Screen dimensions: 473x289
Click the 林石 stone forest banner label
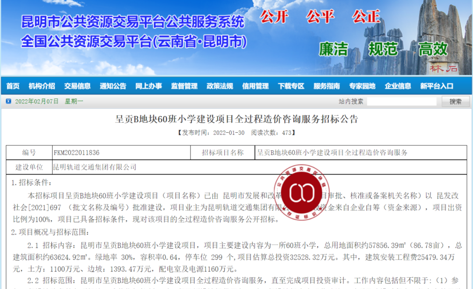(443, 68)
